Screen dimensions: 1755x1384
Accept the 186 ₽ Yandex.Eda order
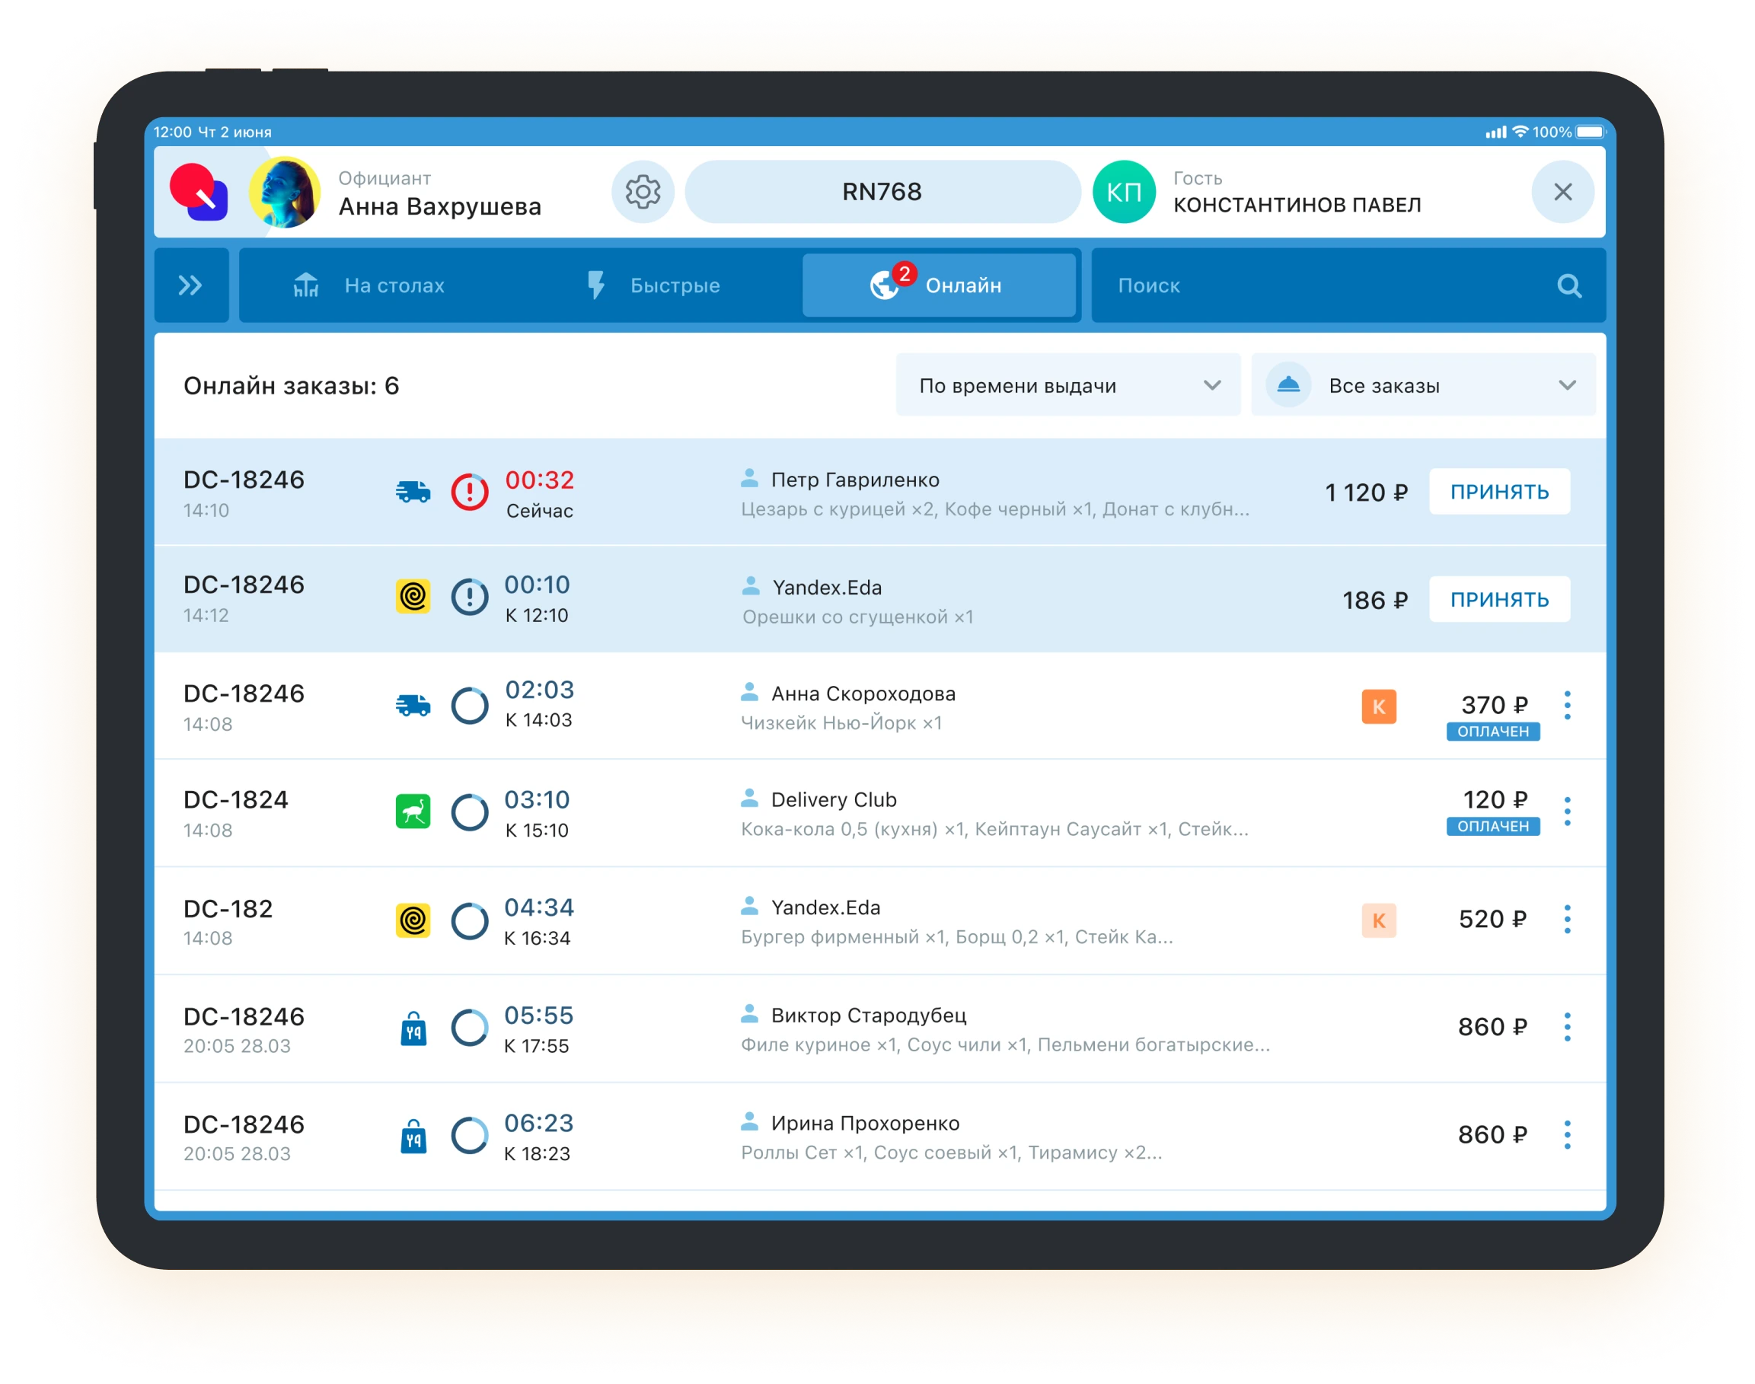pos(1499,600)
